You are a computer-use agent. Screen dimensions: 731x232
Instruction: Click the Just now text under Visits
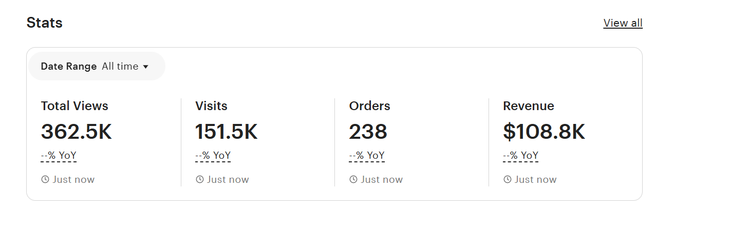[x=228, y=180]
